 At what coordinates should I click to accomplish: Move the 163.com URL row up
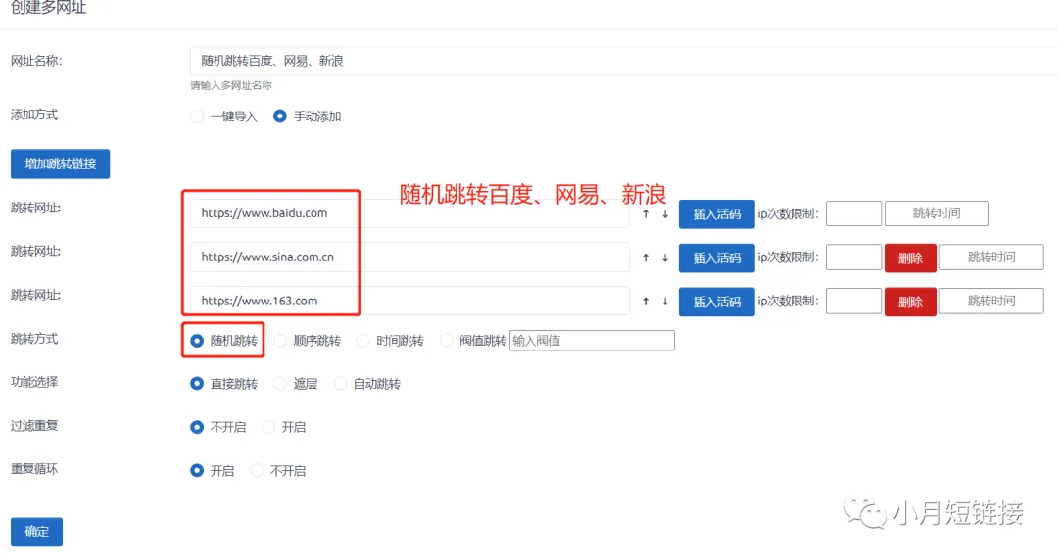[x=646, y=302]
